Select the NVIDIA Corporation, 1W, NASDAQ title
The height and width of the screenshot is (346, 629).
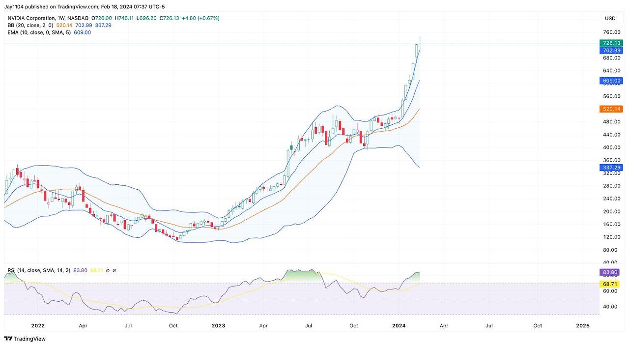47,18
